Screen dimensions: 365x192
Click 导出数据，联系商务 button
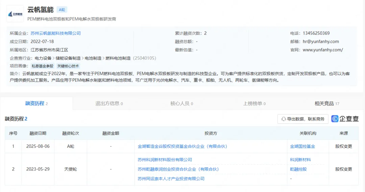point(303,119)
